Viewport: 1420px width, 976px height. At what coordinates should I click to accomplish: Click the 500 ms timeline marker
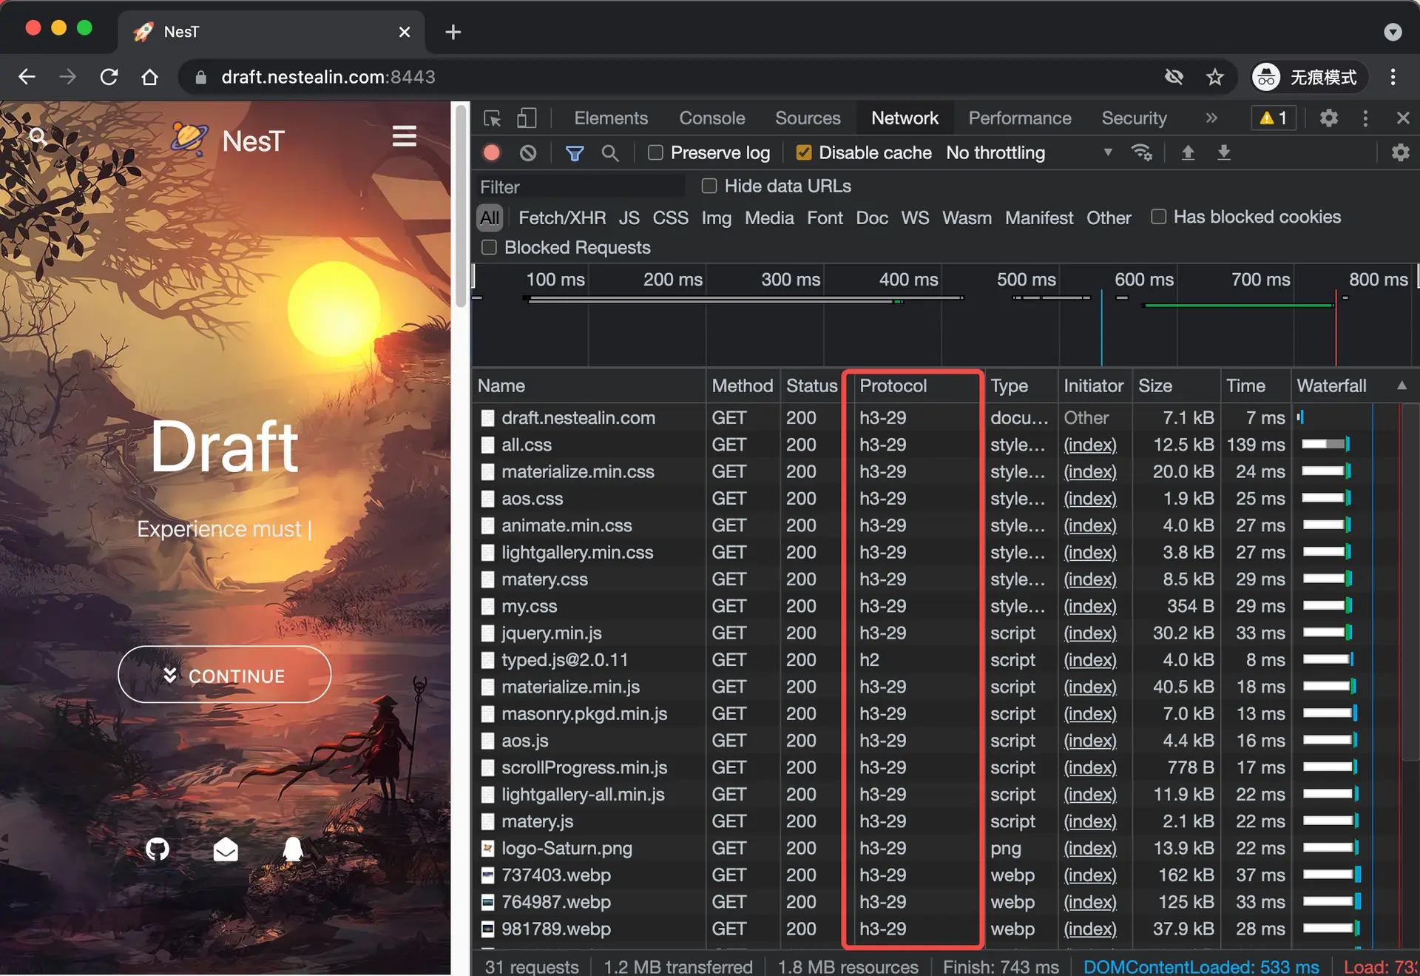(x=1026, y=280)
